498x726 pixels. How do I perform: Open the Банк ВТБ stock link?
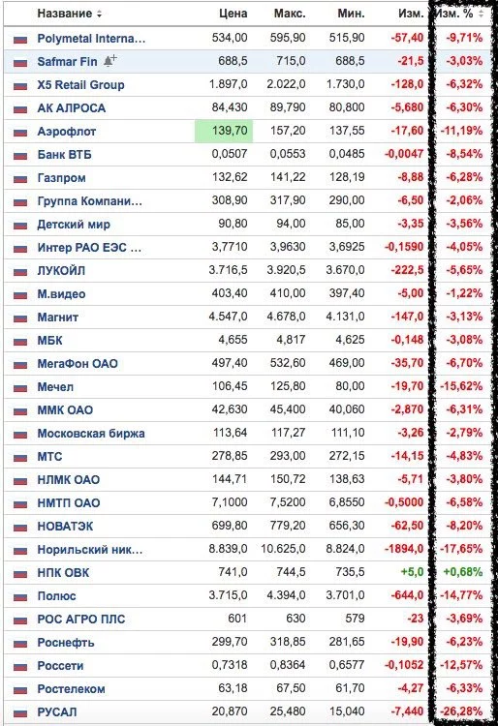(x=64, y=155)
